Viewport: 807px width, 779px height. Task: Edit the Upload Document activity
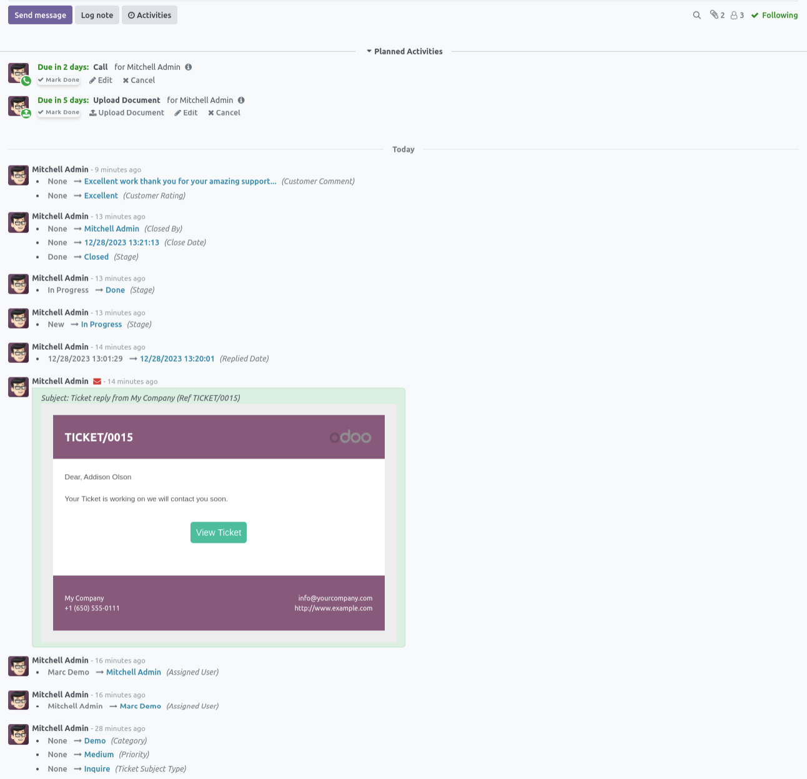click(186, 112)
